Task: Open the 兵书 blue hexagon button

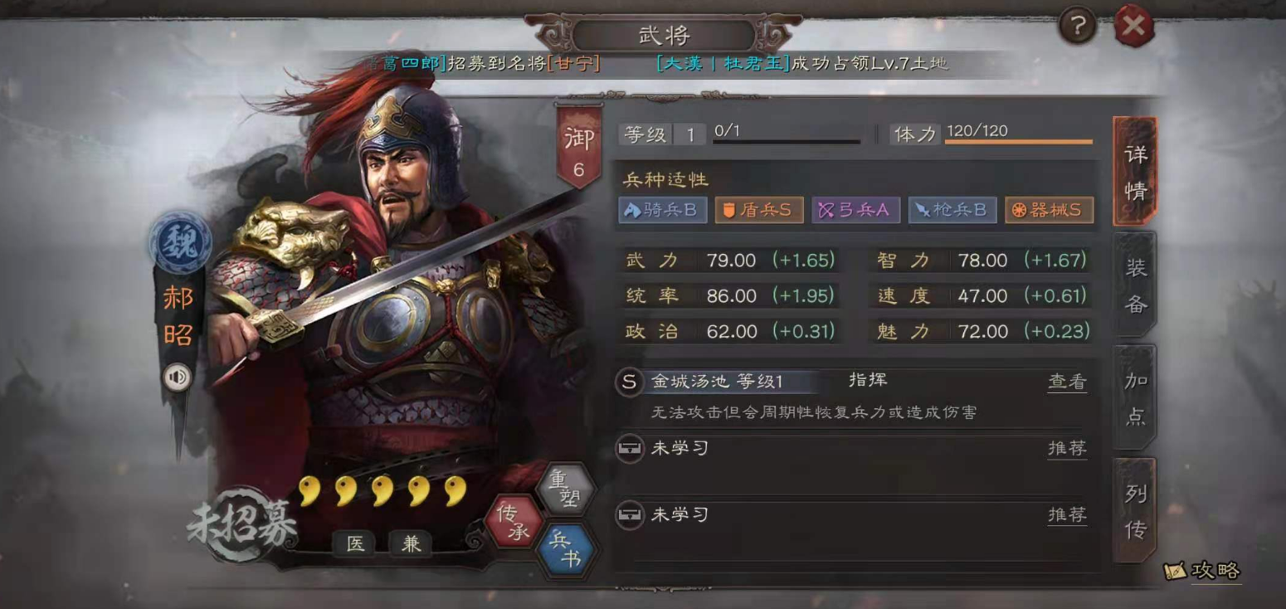Action: tap(567, 549)
